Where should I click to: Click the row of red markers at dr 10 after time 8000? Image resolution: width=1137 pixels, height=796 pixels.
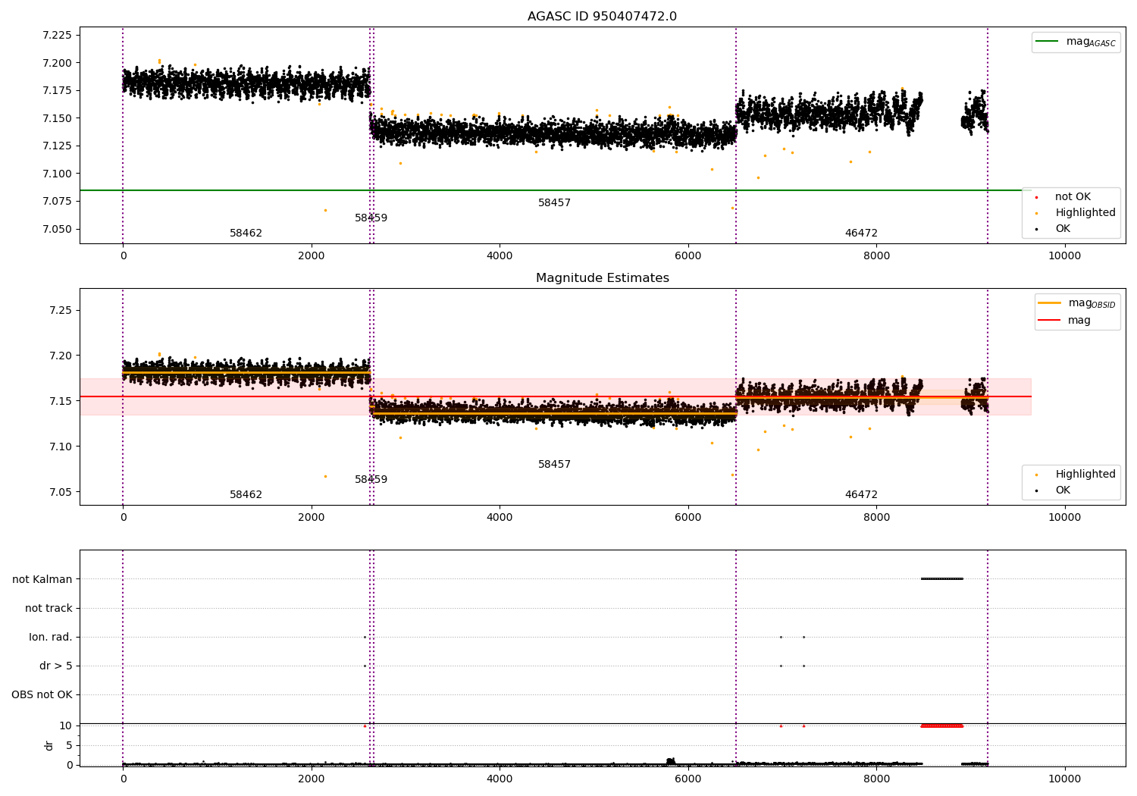[x=942, y=726]
